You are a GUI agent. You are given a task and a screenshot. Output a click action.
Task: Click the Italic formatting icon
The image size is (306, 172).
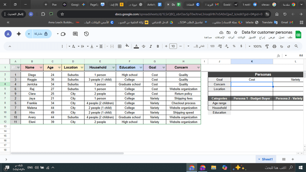(151, 46)
